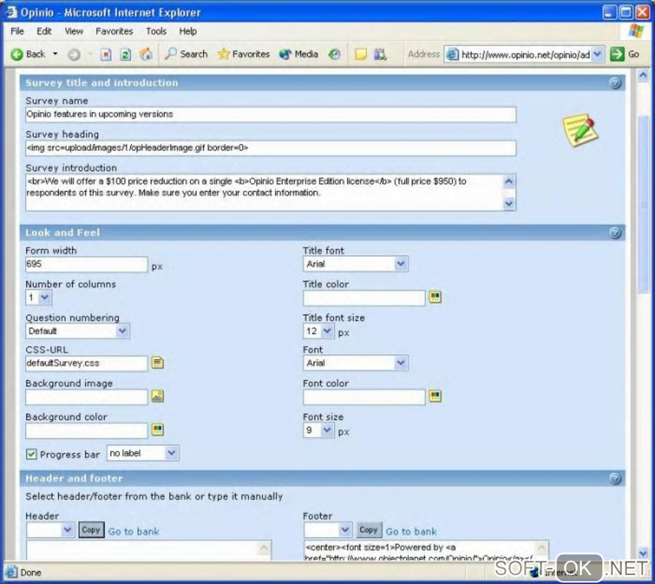Click the Forward arrow icon
The height and width of the screenshot is (584, 655).
pyautogui.click(x=74, y=55)
